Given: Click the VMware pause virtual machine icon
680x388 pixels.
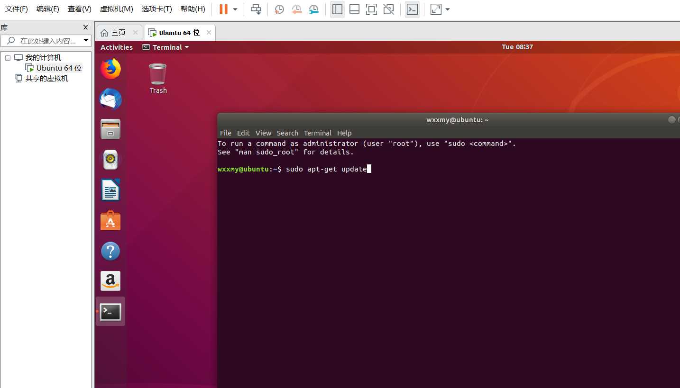Looking at the screenshot, I should [x=223, y=9].
